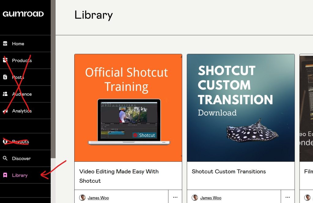
Task: Click the Library page heading
Action: pyautogui.click(x=94, y=15)
